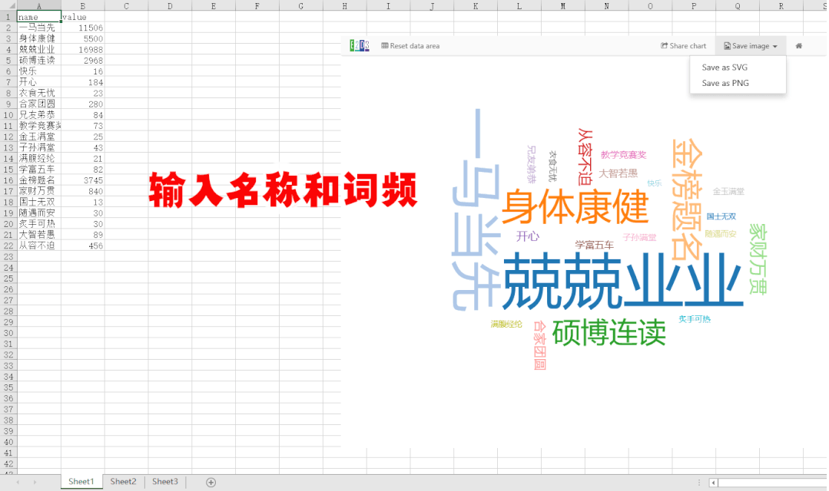Click the value 16988 cell

coord(82,50)
